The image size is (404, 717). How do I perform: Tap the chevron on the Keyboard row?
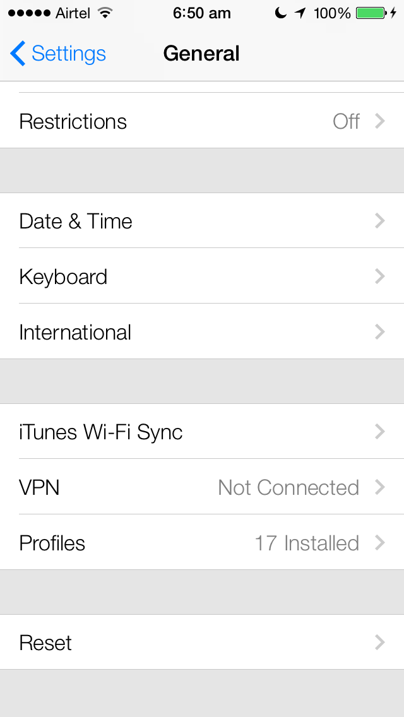click(379, 276)
